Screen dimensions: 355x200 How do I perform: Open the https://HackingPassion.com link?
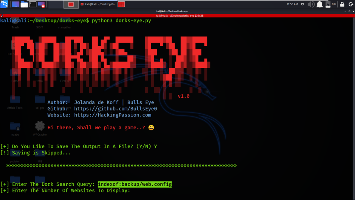click(x=113, y=115)
